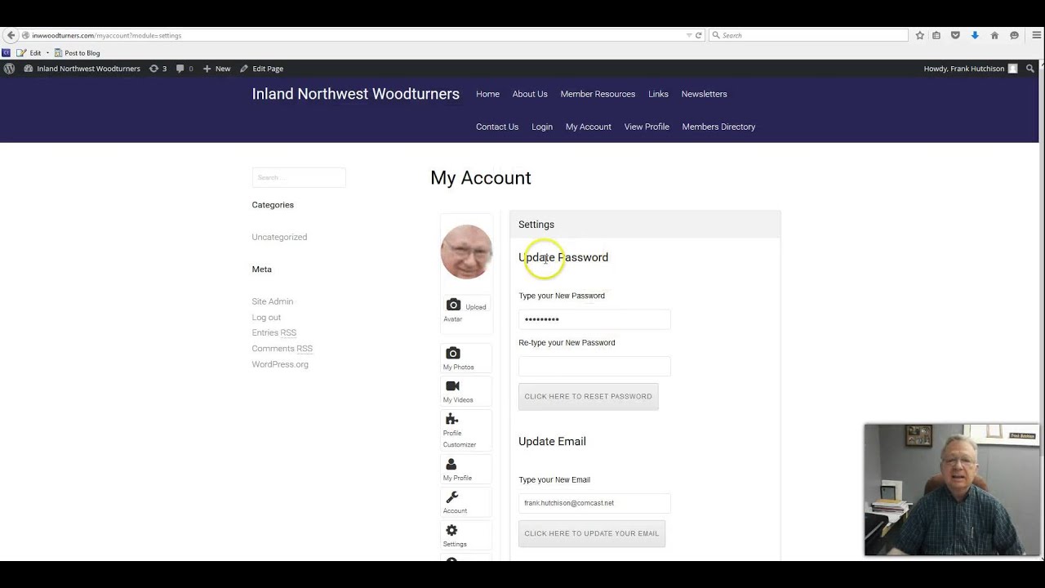This screenshot has height=588, width=1045.
Task: Open the WordPress logo menu
Action: [x=9, y=69]
